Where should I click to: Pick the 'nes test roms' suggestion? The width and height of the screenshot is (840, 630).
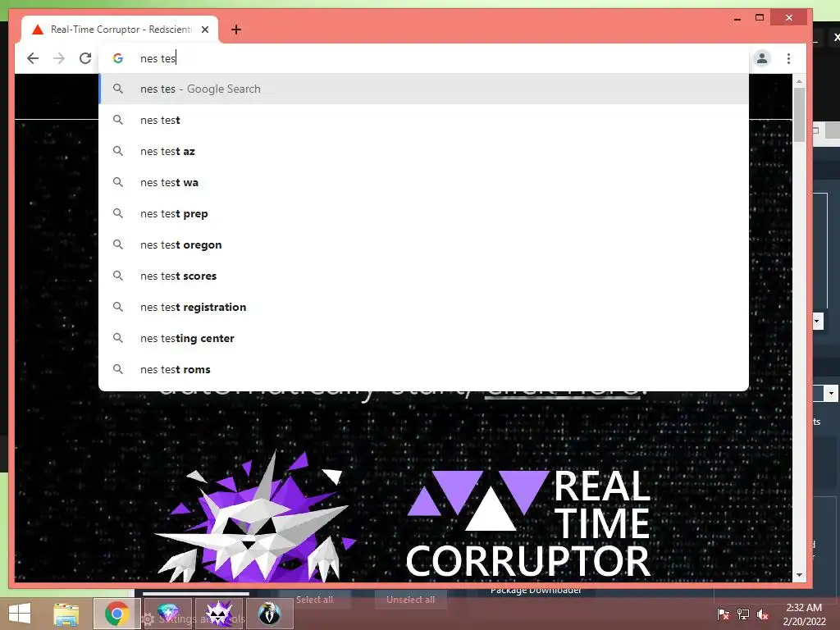(x=424, y=369)
